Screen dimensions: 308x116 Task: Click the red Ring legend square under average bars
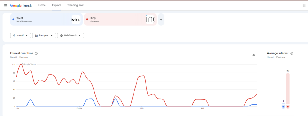coord(288,107)
